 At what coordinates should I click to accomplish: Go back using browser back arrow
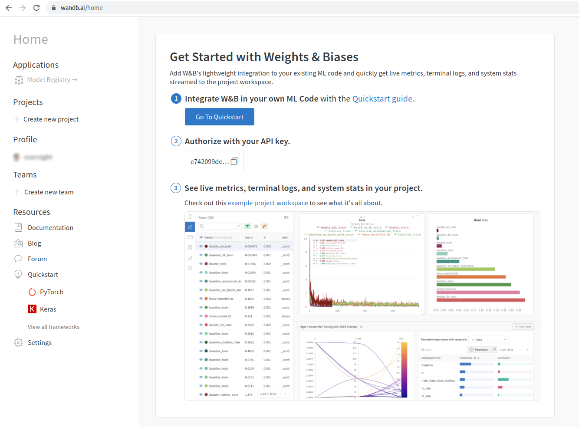(9, 8)
